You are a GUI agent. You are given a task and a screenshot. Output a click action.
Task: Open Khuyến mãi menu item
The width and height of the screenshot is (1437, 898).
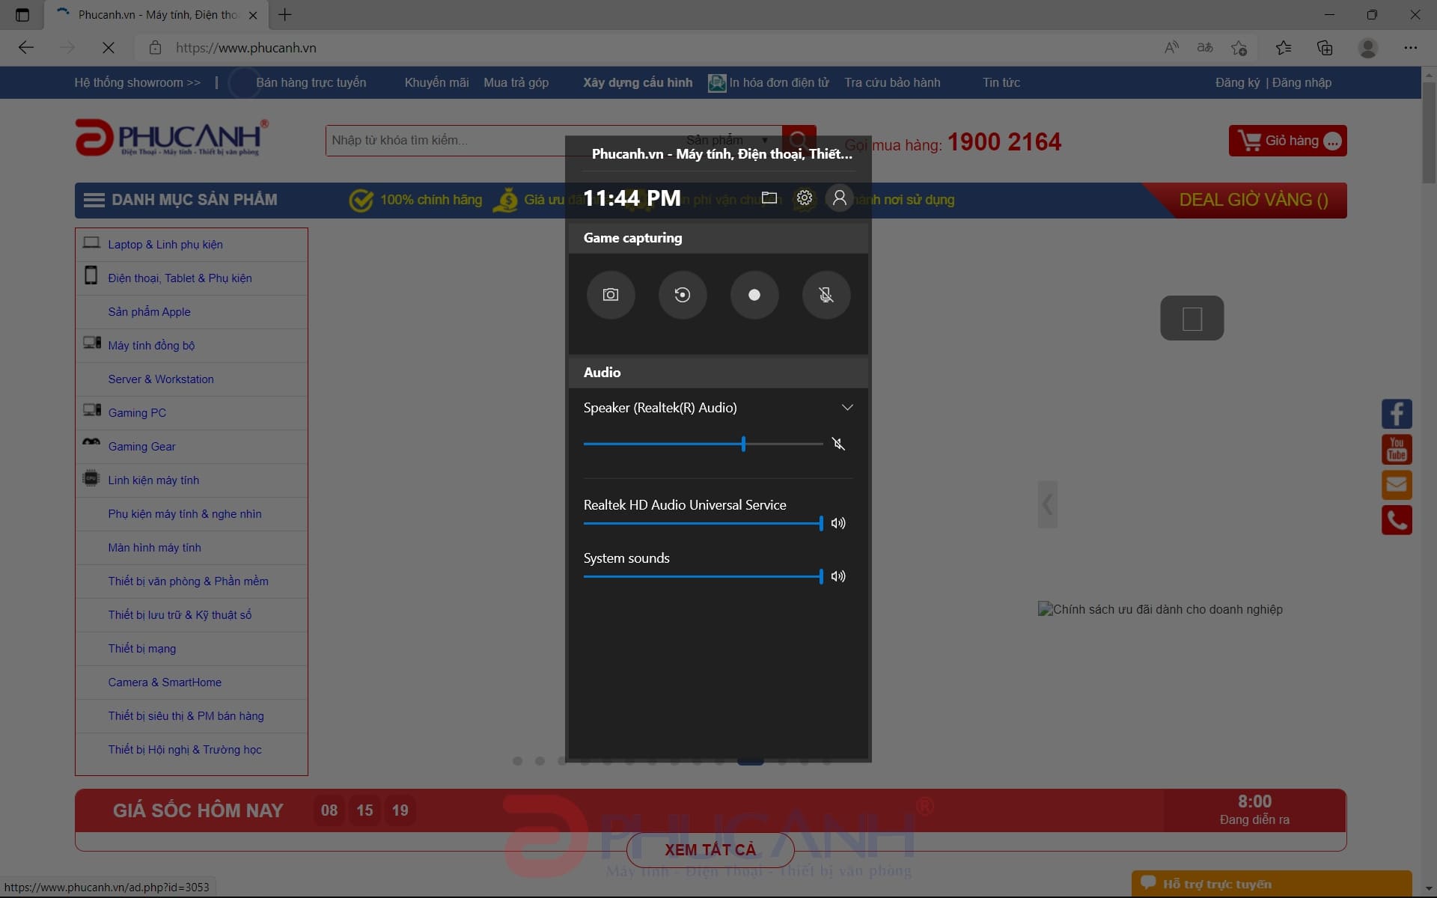pyautogui.click(x=436, y=83)
